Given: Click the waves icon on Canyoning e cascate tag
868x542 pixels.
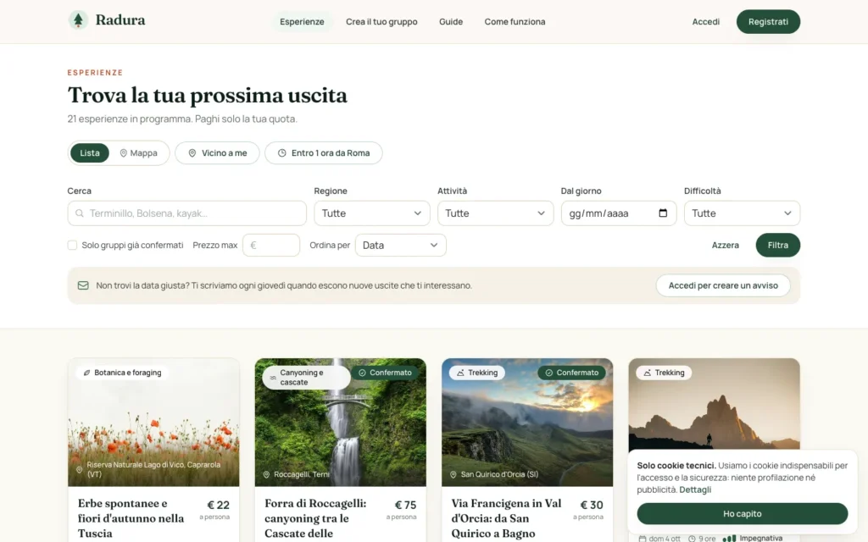Looking at the screenshot, I should pyautogui.click(x=273, y=378).
